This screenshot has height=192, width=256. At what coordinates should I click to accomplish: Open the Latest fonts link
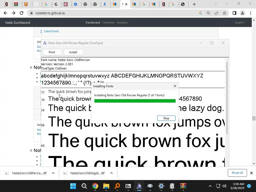point(51,31)
